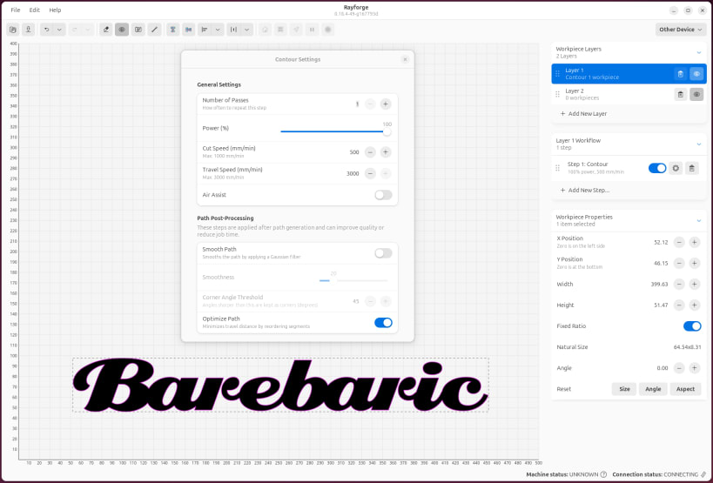Decrease the Height value
Viewport: 713px width, 483px height.
[679, 305]
